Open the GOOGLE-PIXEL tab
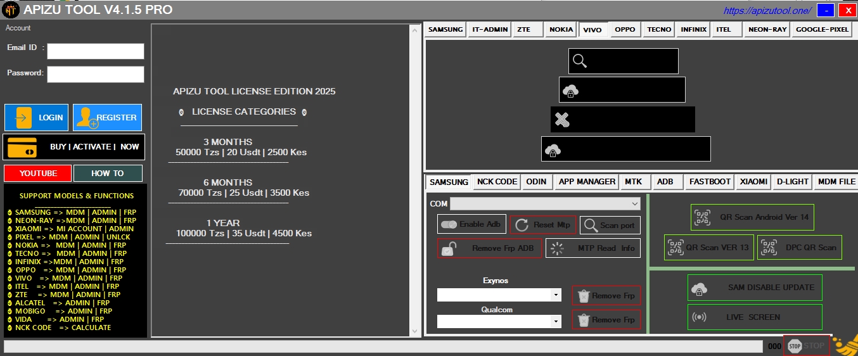The width and height of the screenshot is (858, 356). click(822, 29)
